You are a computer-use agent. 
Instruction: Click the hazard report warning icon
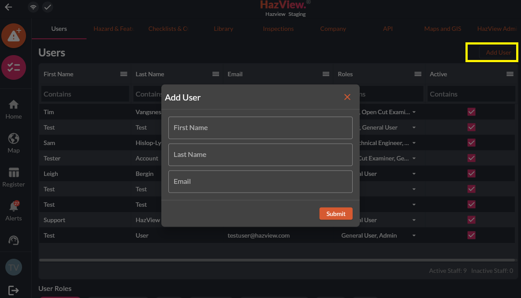[x=14, y=36]
